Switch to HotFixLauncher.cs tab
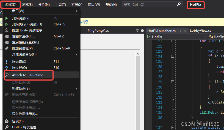 [161, 31]
